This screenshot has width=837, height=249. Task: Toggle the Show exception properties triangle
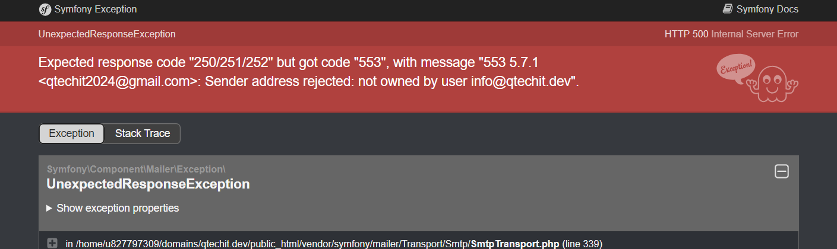tap(49, 208)
